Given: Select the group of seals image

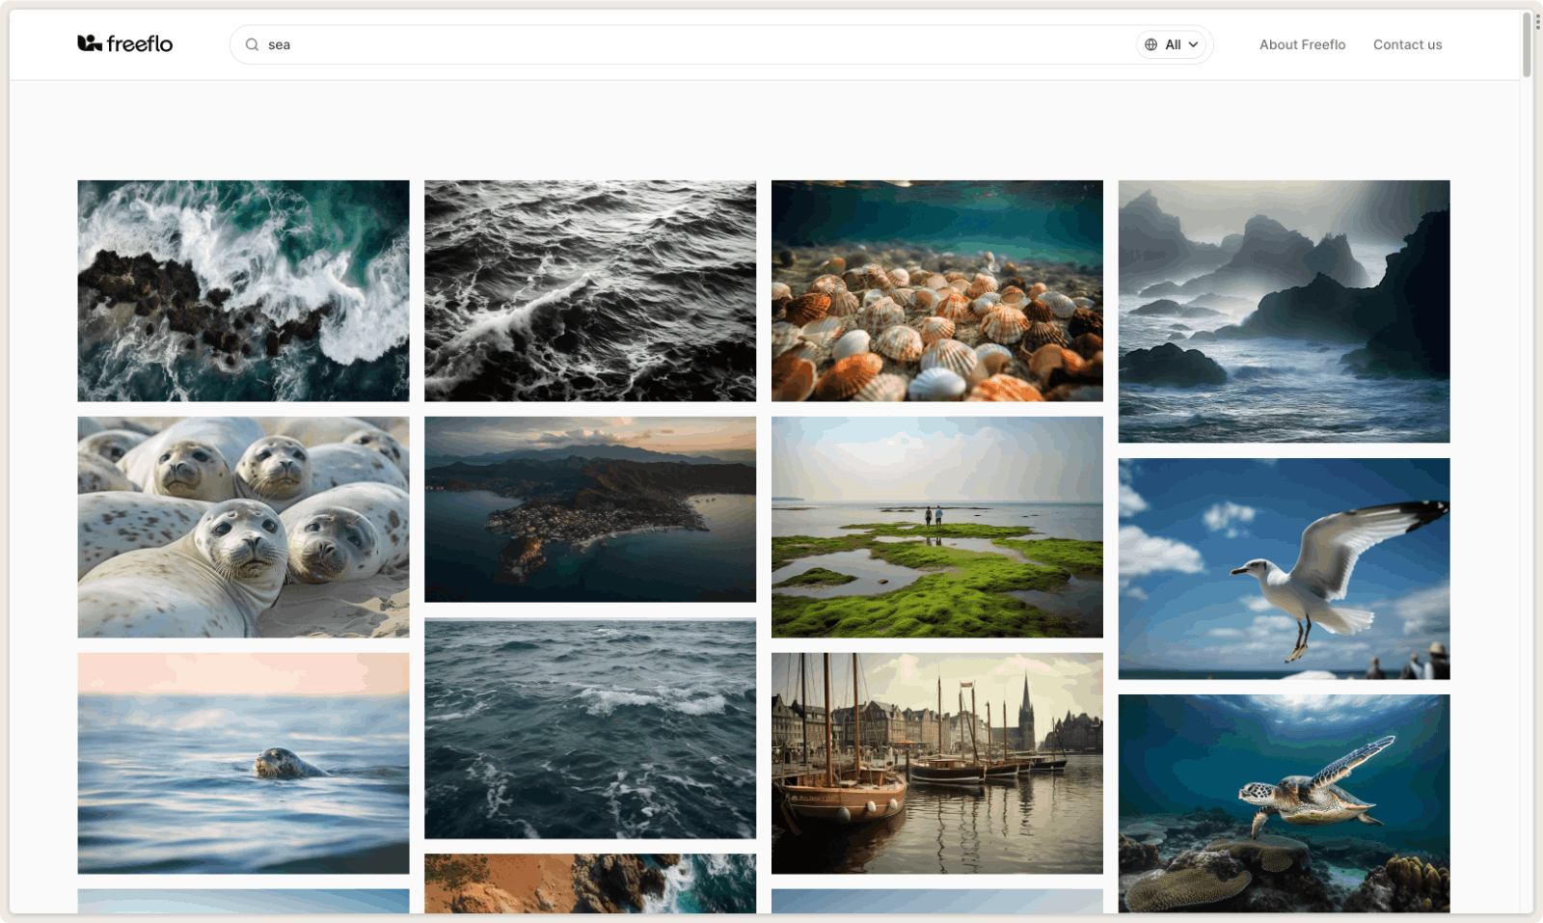Looking at the screenshot, I should (243, 527).
